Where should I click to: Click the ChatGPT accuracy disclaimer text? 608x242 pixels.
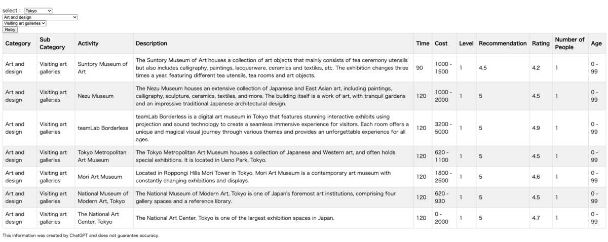(x=81, y=235)
